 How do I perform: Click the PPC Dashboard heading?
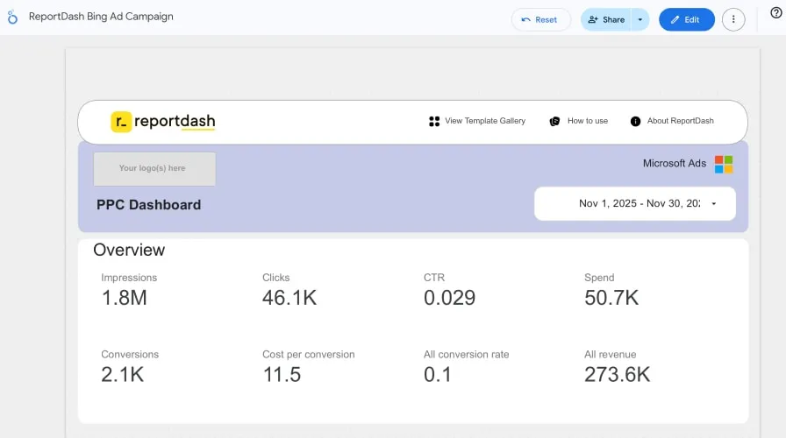pos(148,205)
